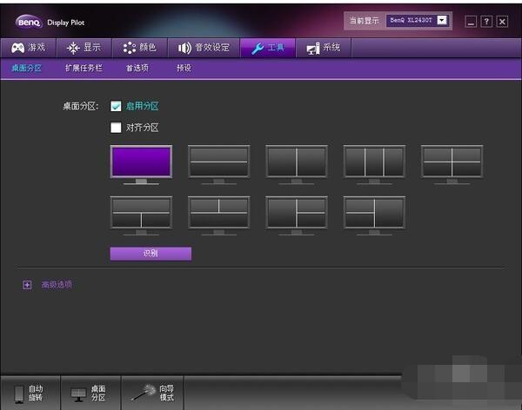522x410 pixels.
Task: Switch to the 首选项 sub-tab
Action: tap(137, 68)
